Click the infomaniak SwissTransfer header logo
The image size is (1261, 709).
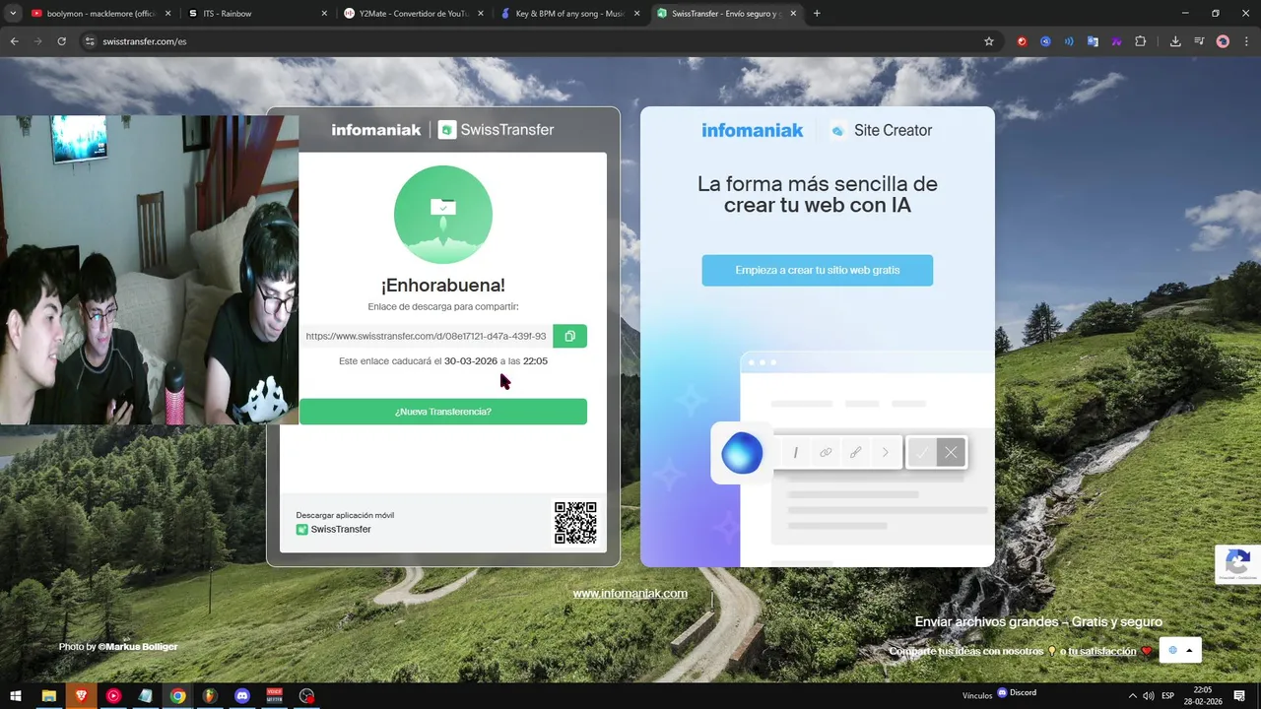click(x=443, y=130)
